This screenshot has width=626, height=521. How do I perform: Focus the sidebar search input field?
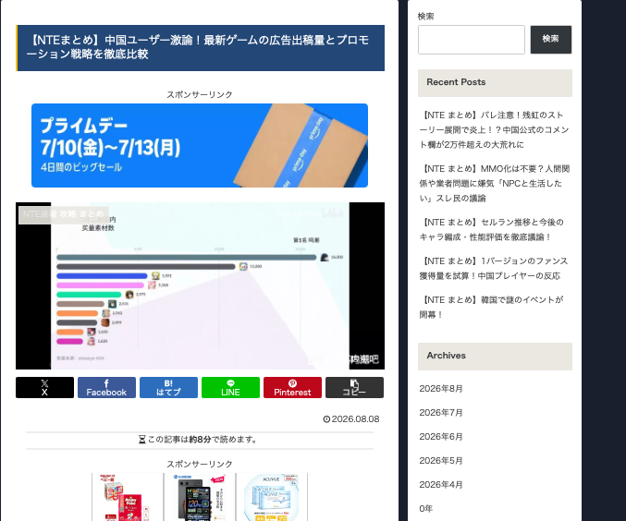[471, 40]
